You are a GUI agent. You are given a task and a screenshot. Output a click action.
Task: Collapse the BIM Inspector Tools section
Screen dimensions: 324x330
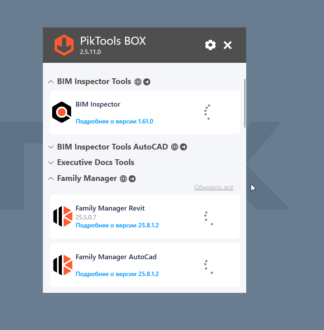pos(51,82)
